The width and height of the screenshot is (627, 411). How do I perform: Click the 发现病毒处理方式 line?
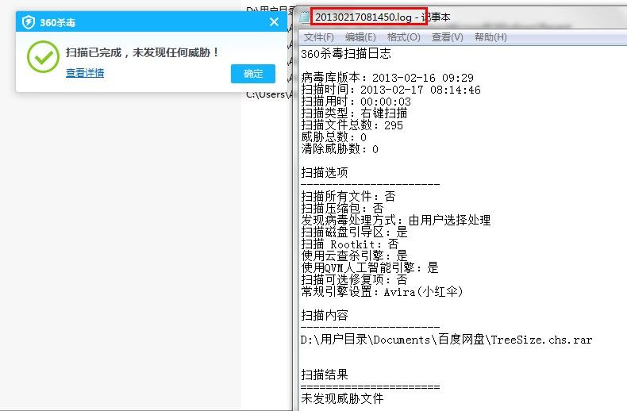click(x=395, y=221)
